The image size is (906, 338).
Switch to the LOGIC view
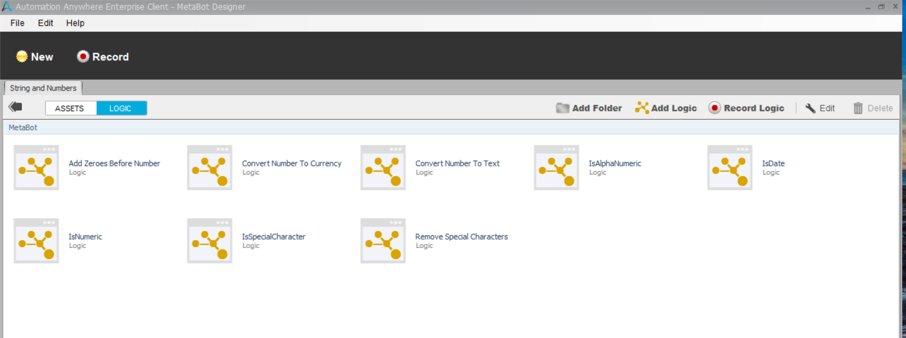pos(121,108)
